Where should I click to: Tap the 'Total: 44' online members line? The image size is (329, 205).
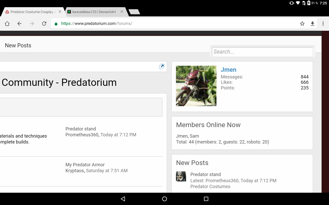pos(223,142)
